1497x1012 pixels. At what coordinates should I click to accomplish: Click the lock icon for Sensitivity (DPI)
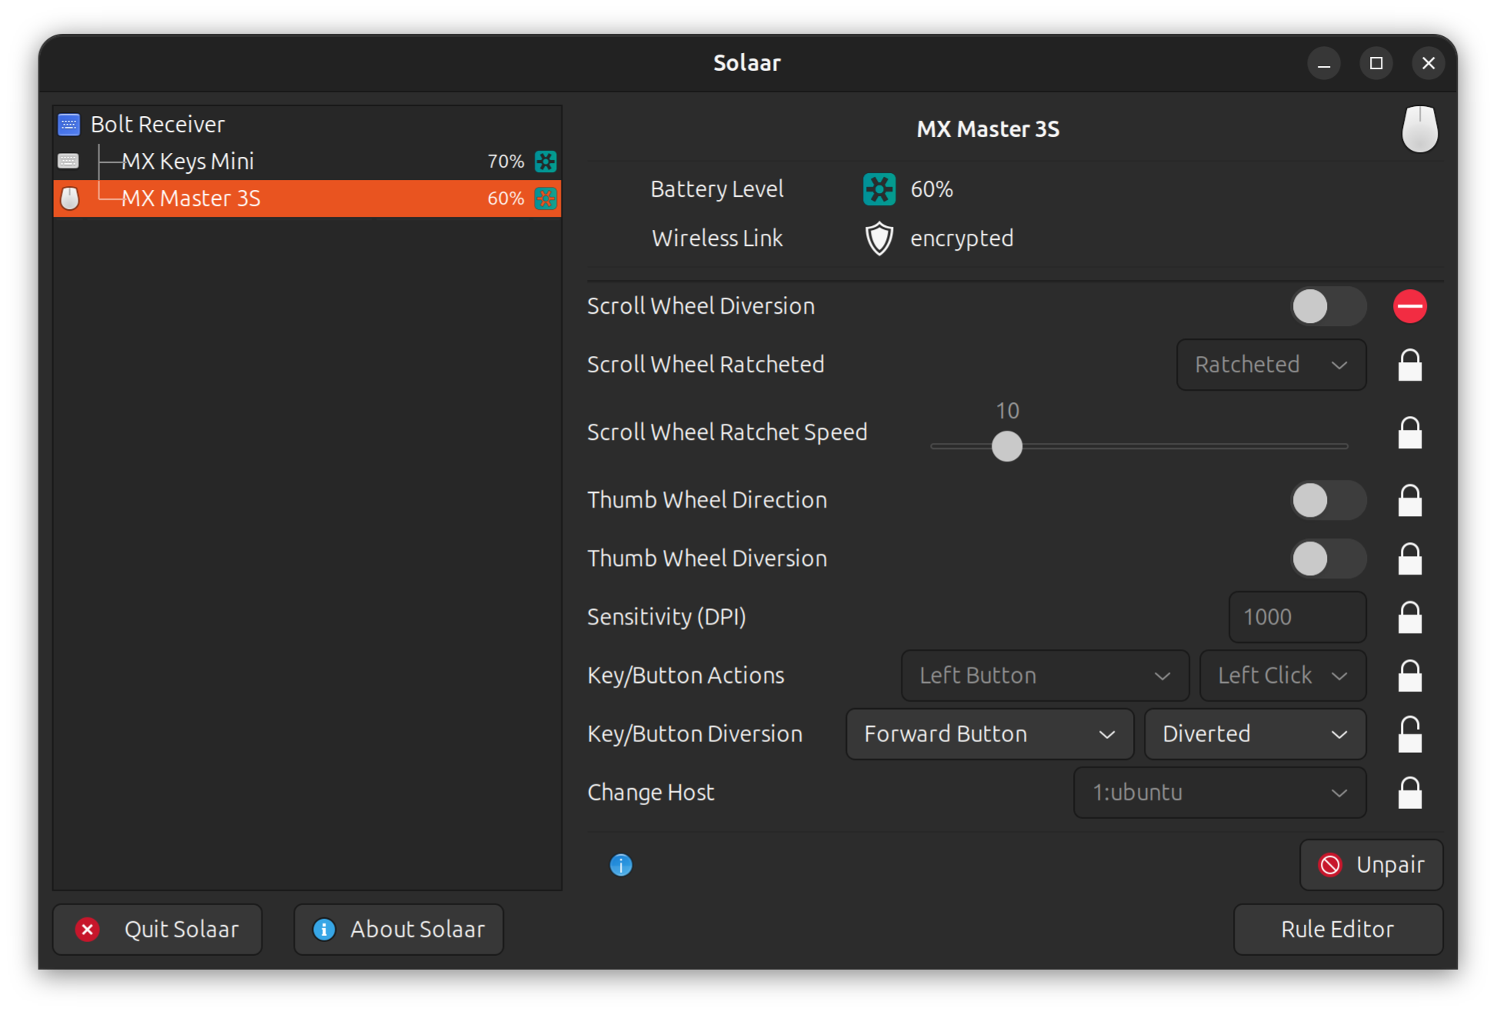[1409, 617]
